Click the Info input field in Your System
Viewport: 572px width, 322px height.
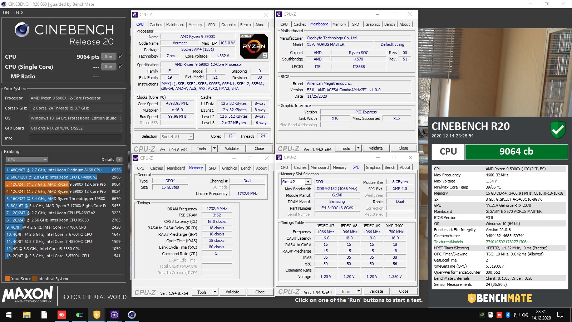[x=75, y=138]
